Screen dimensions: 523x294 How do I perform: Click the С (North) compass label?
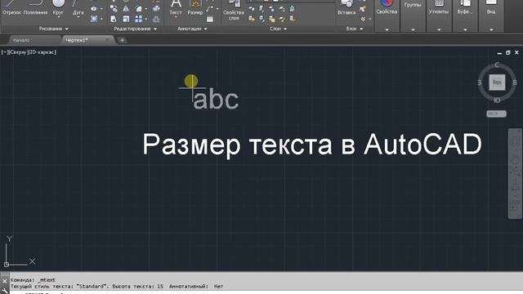(x=497, y=65)
